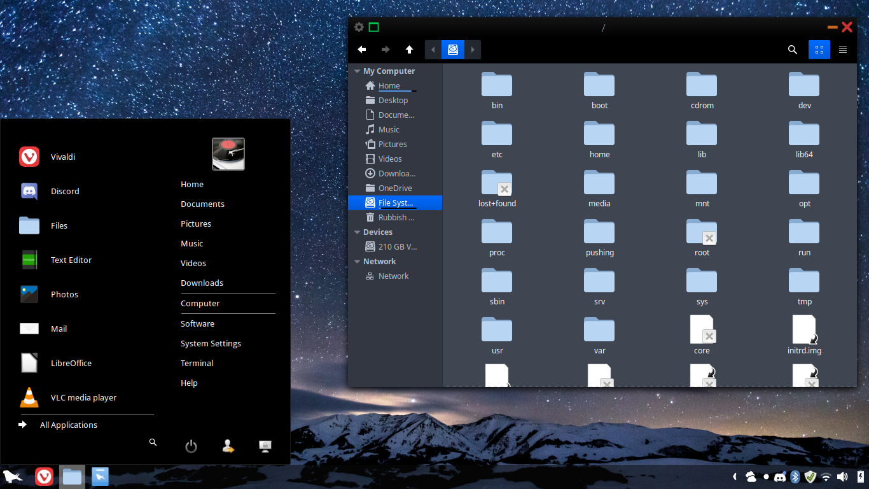Open the start menu bird launcher
The height and width of the screenshot is (489, 869).
click(x=13, y=476)
